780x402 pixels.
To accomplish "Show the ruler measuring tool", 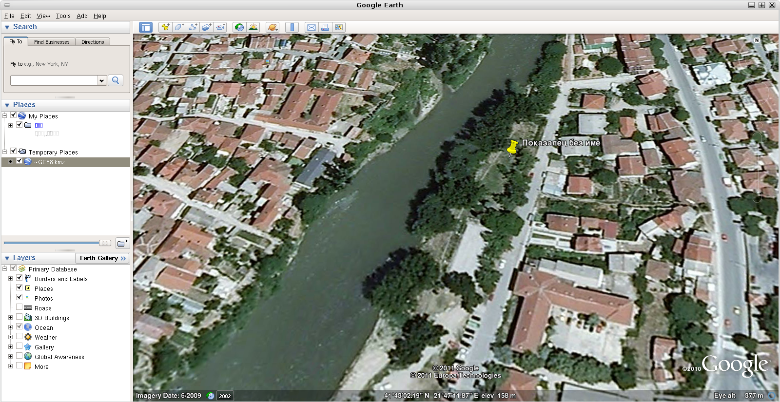I will (292, 27).
